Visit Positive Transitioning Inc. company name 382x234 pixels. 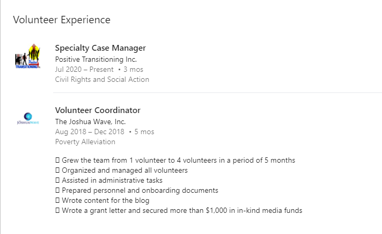point(96,59)
